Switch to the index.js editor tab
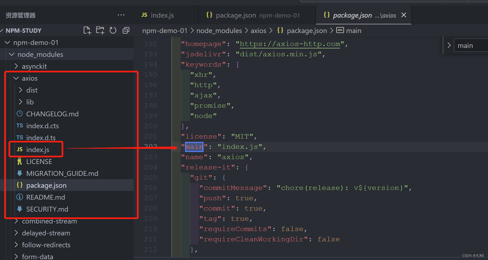Viewport: 488px width, 260px height. click(166, 15)
